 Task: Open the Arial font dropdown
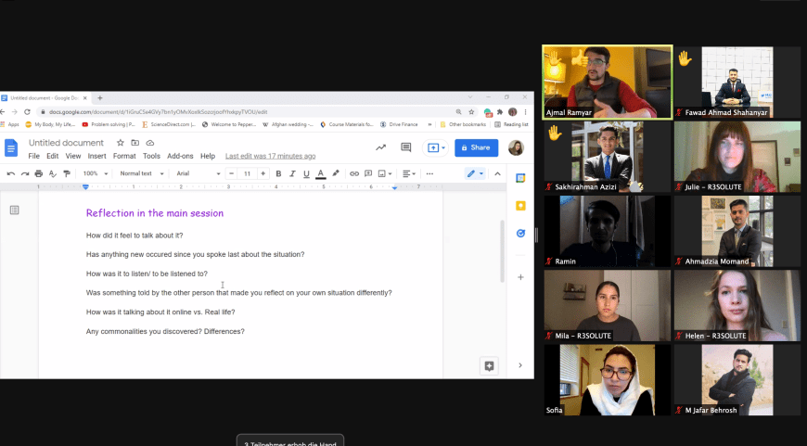pyautogui.click(x=198, y=173)
